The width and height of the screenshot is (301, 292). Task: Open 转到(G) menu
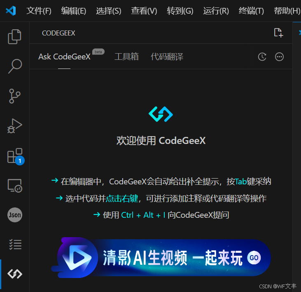180,11
